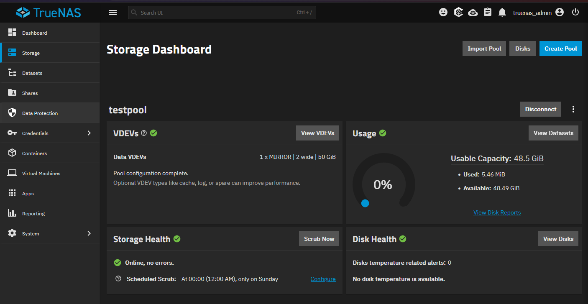Screen dimensions: 588x304
Task: Go to Dashboard in the sidebar
Action: [x=50, y=33]
